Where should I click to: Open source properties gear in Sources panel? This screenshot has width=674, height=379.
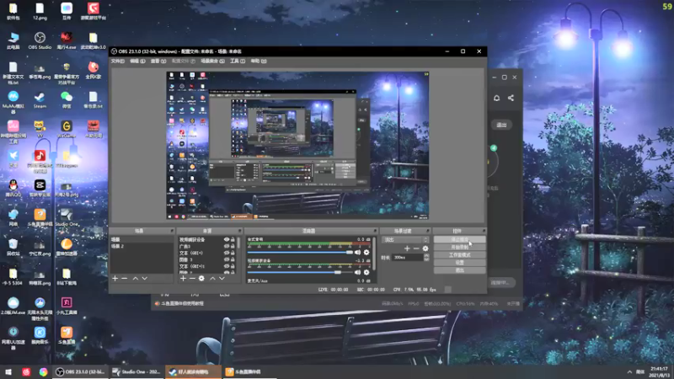click(x=201, y=279)
